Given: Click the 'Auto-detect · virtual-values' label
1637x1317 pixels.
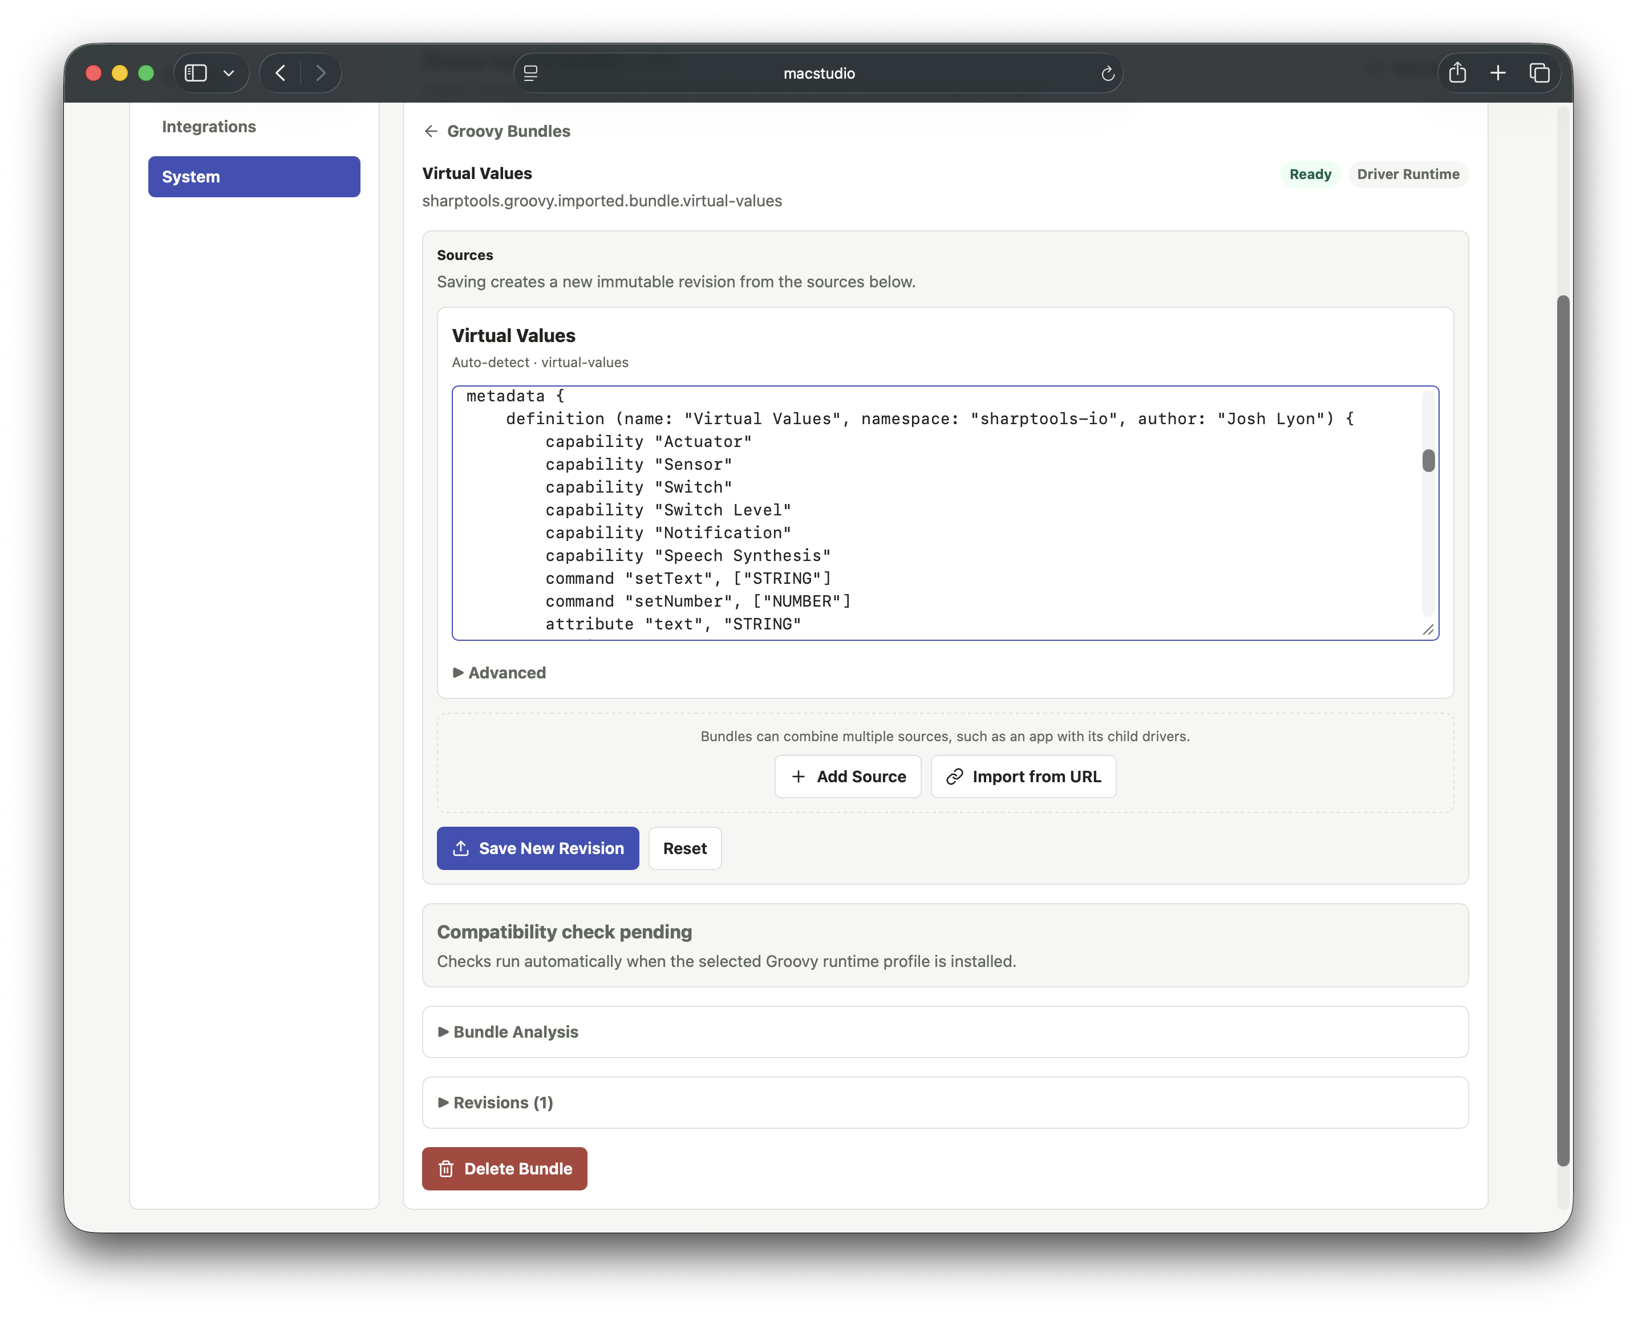Looking at the screenshot, I should tap(540, 362).
